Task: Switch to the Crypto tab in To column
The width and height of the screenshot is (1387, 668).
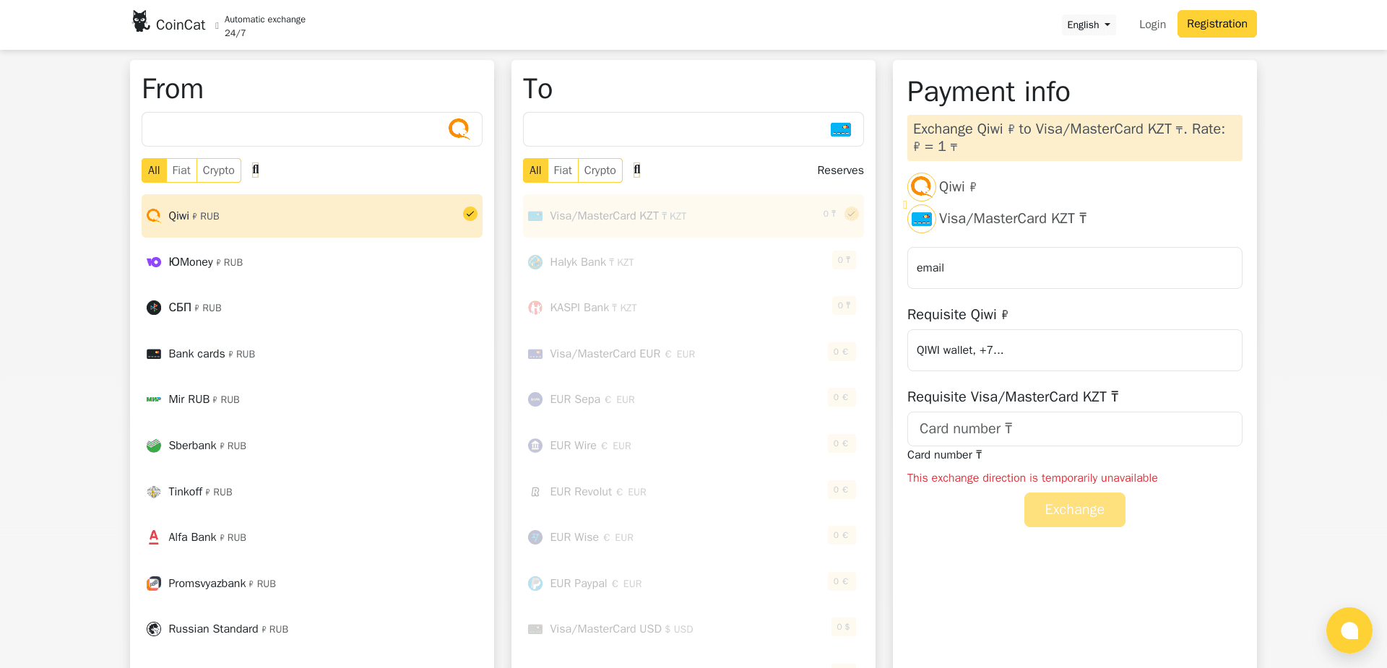Action: (x=600, y=170)
